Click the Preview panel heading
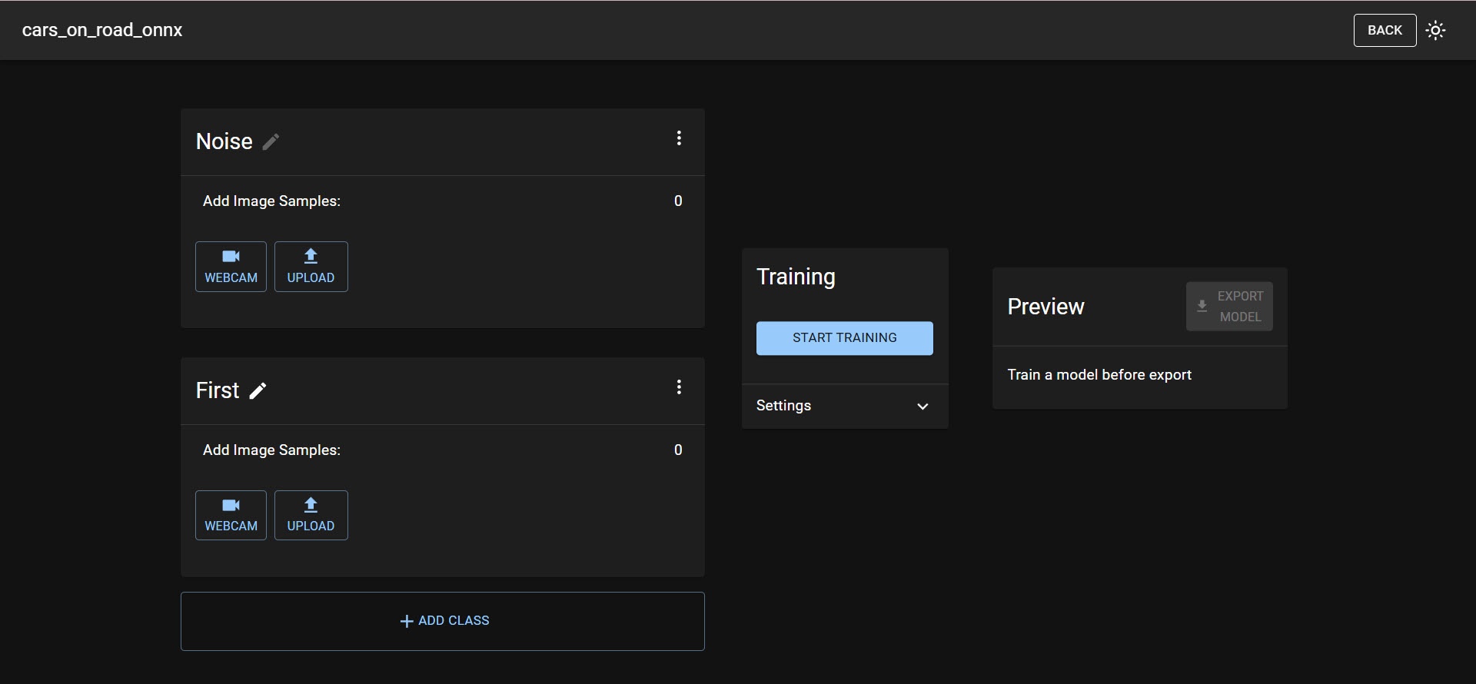The width and height of the screenshot is (1476, 684). (x=1045, y=307)
